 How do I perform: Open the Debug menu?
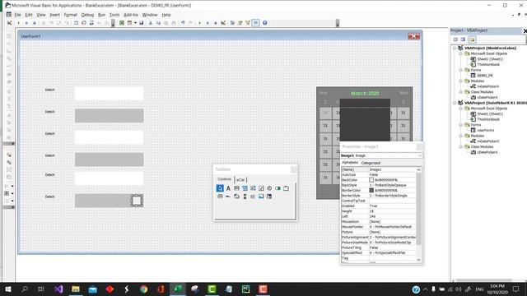pyautogui.click(x=87, y=15)
